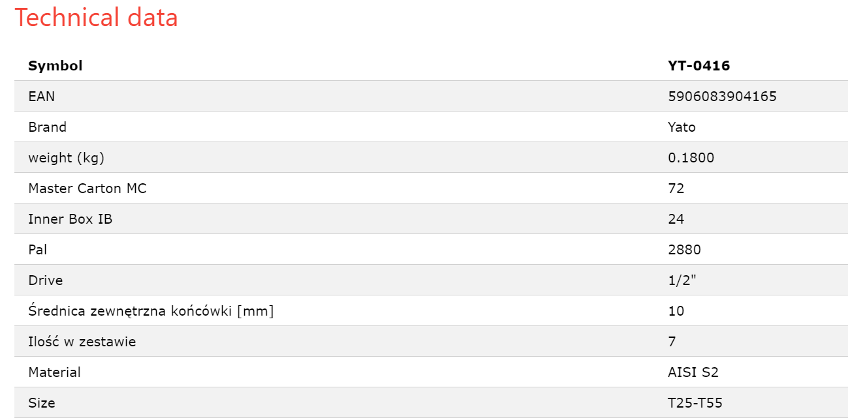Click the EAN number 5906083904165

click(x=723, y=96)
